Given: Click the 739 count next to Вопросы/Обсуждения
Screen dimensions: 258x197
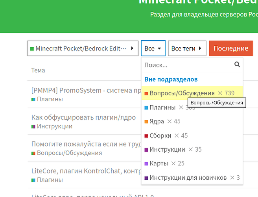Looking at the screenshot, I should (230, 93).
